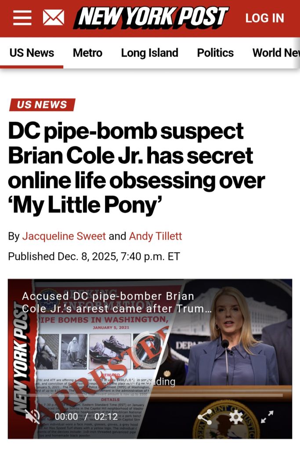Share the video using share icon
The height and width of the screenshot is (450, 300).
click(x=206, y=417)
